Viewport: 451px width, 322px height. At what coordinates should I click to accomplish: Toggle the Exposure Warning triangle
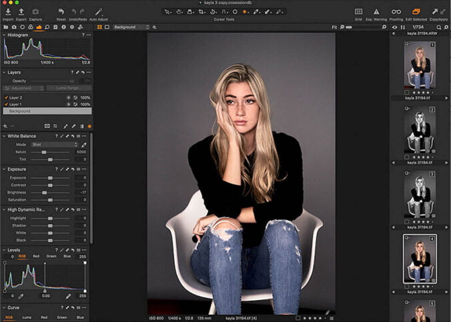(376, 11)
